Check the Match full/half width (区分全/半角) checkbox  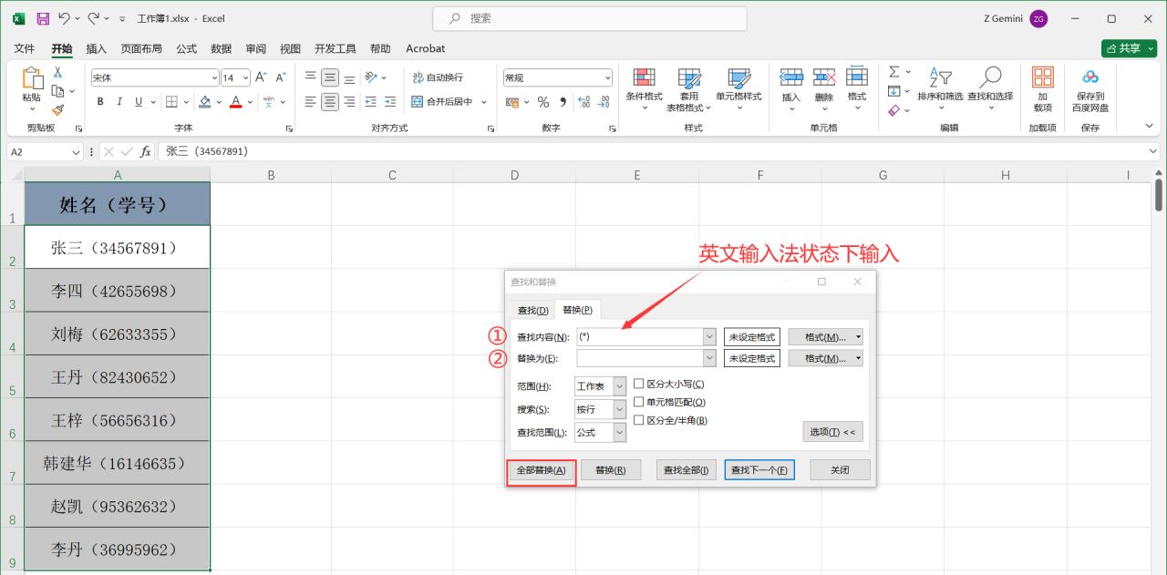tap(639, 420)
